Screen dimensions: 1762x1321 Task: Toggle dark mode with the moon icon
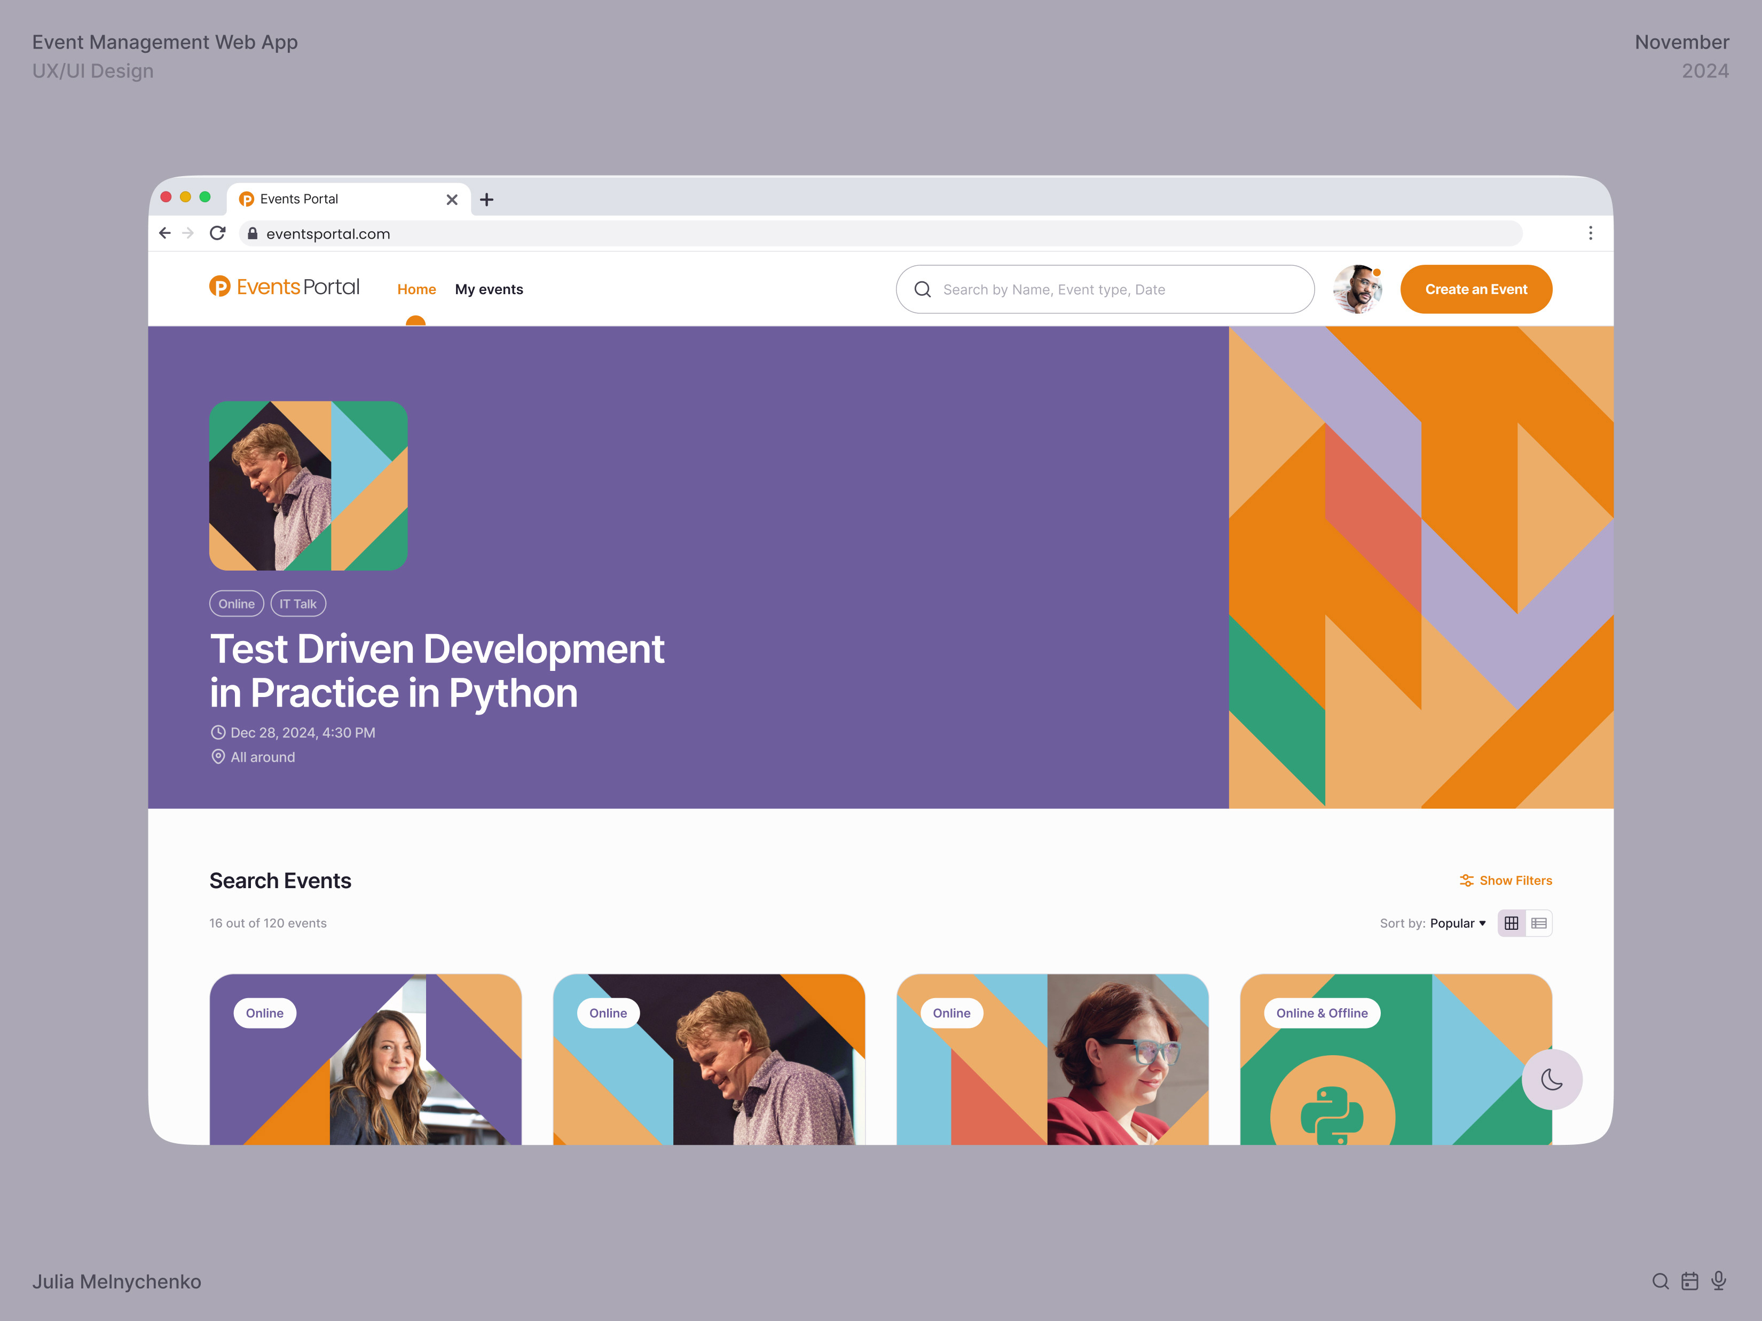pos(1552,1080)
